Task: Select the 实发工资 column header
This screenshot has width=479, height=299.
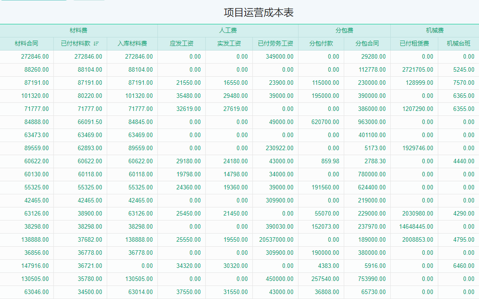Action: (x=229, y=44)
